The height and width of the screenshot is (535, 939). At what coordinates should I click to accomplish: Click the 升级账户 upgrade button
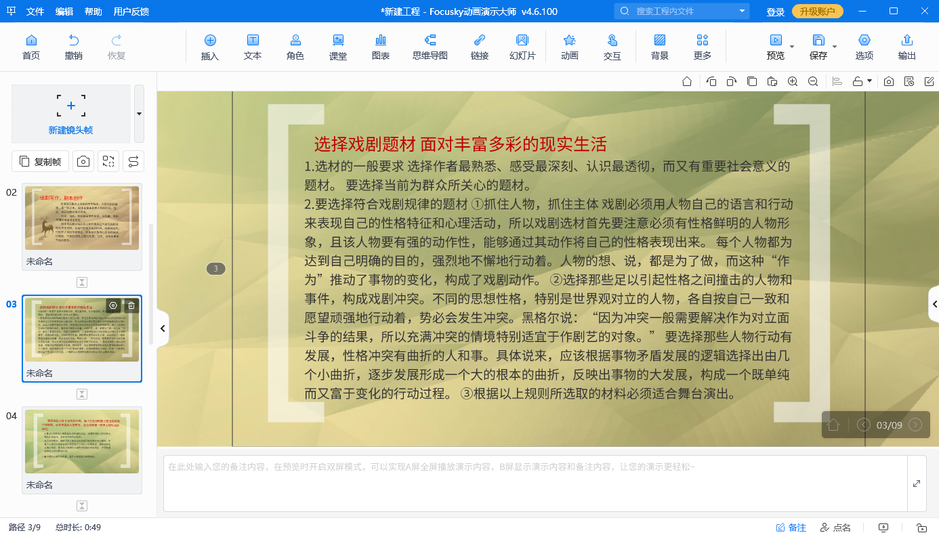(x=818, y=12)
